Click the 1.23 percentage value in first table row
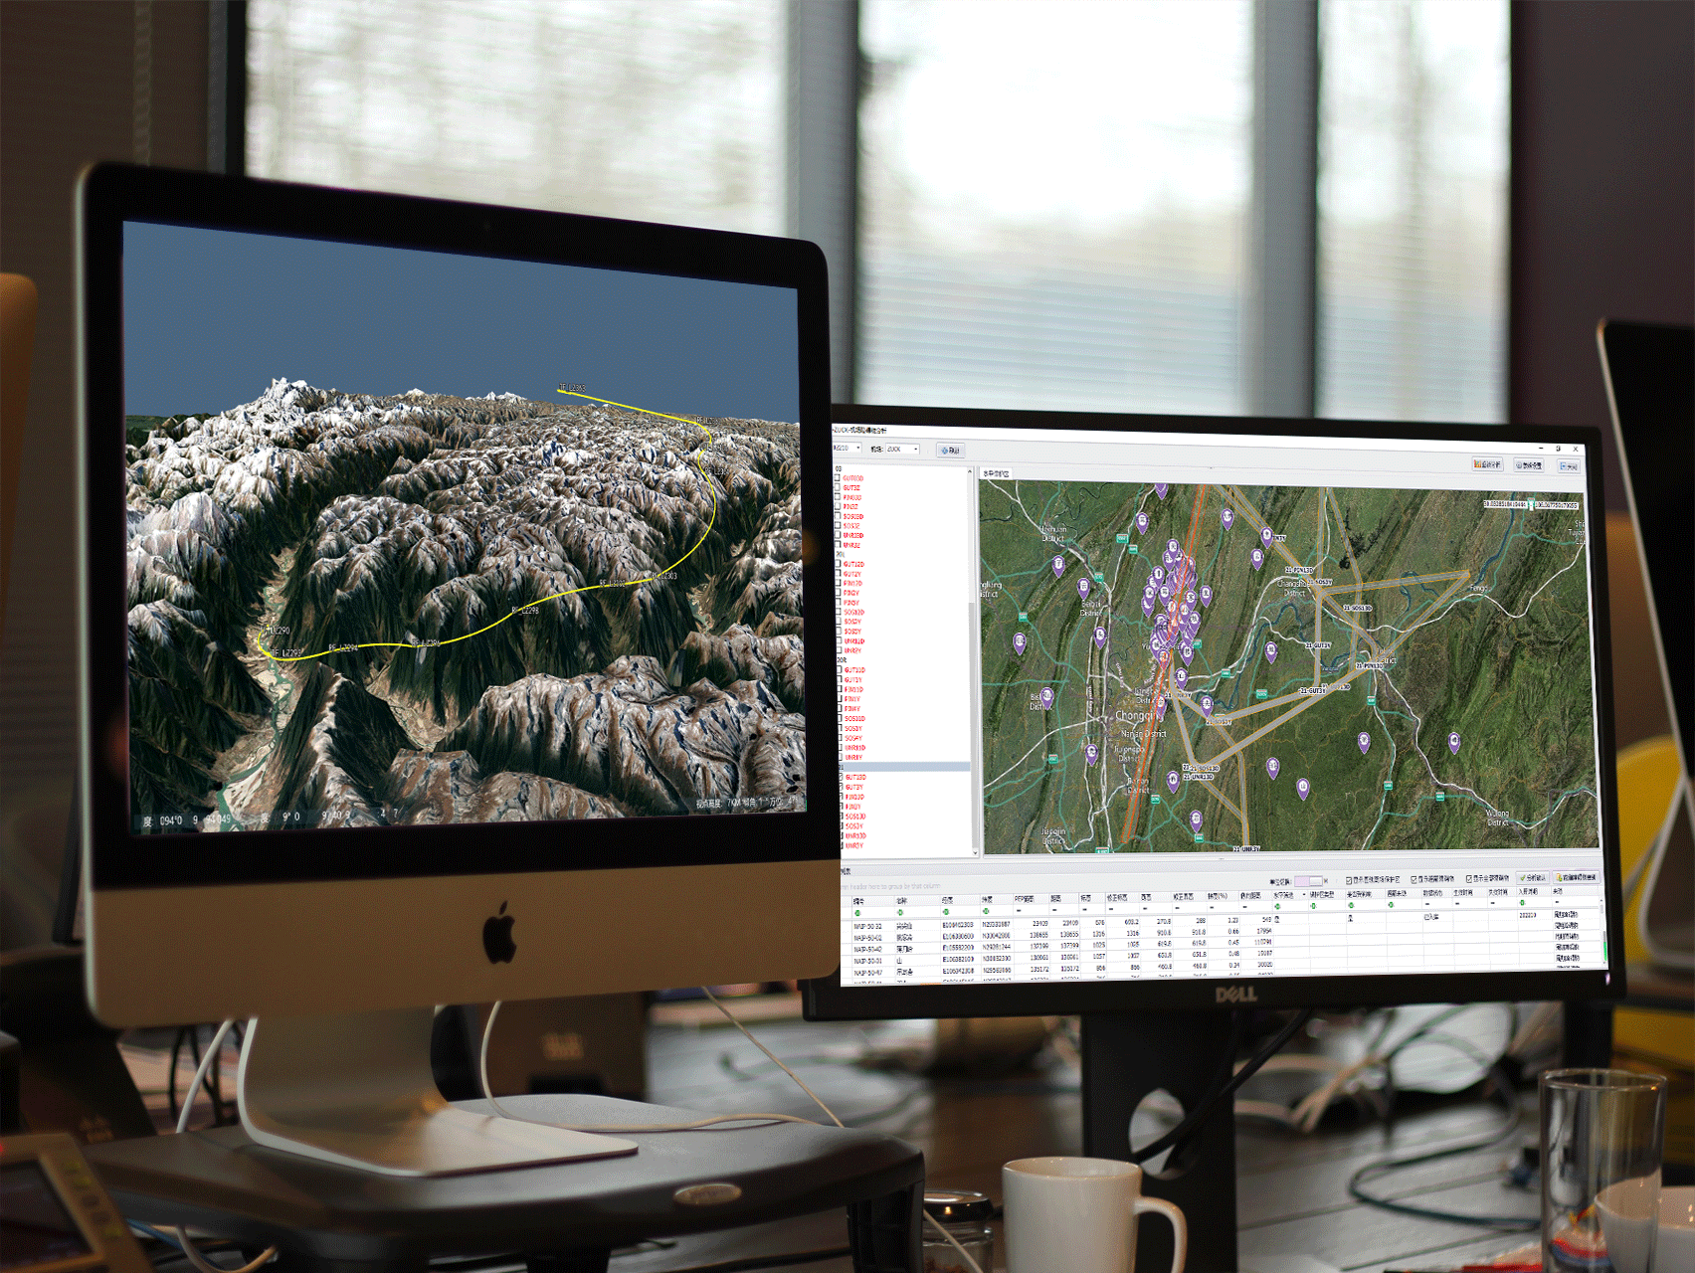Image resolution: width=1695 pixels, height=1273 pixels. [x=1233, y=920]
